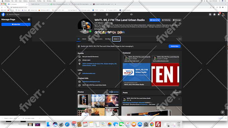Viewport: 228px width, 128px height.
Task: Open the History menu in menu bar
Action: 25,1
